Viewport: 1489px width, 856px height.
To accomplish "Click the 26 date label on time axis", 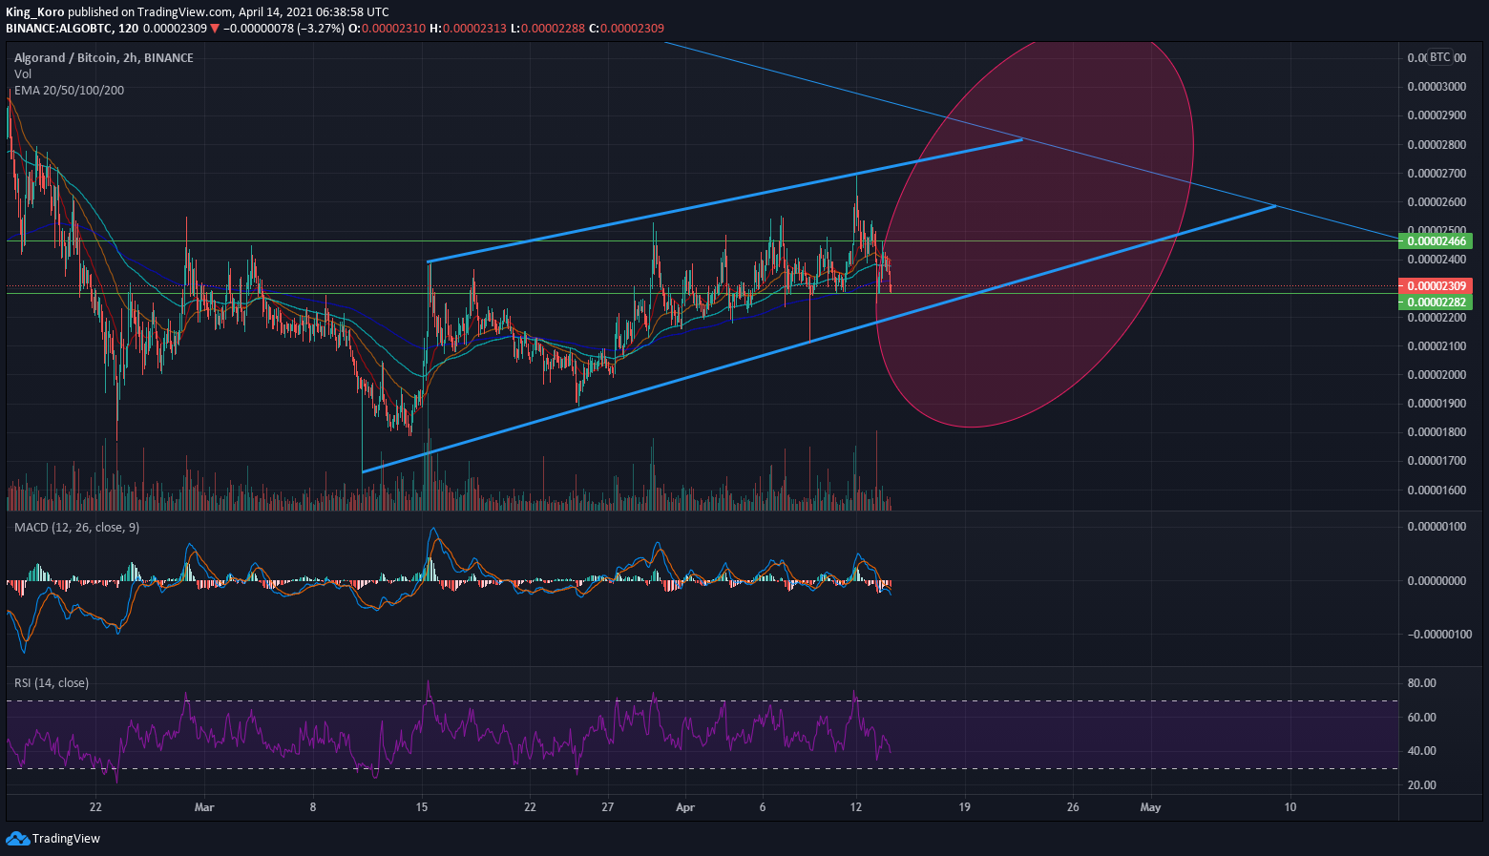I will tap(1073, 806).
